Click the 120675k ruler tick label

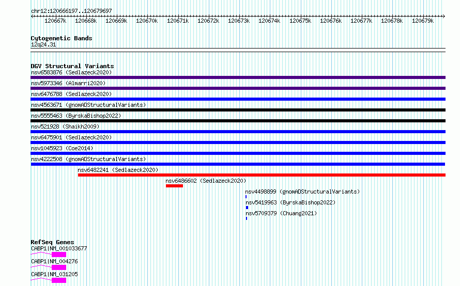[300, 21]
